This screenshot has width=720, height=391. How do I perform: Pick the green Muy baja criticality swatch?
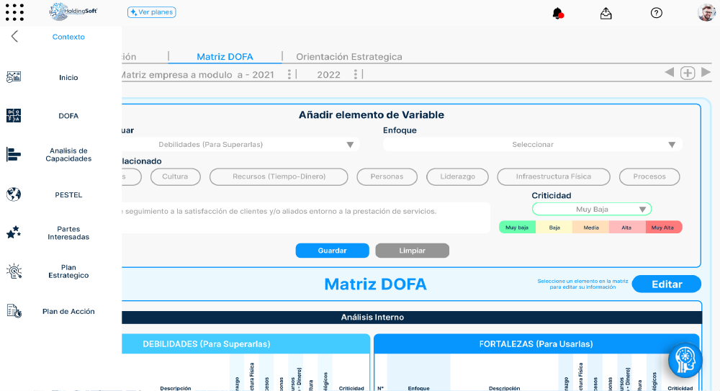pyautogui.click(x=517, y=228)
